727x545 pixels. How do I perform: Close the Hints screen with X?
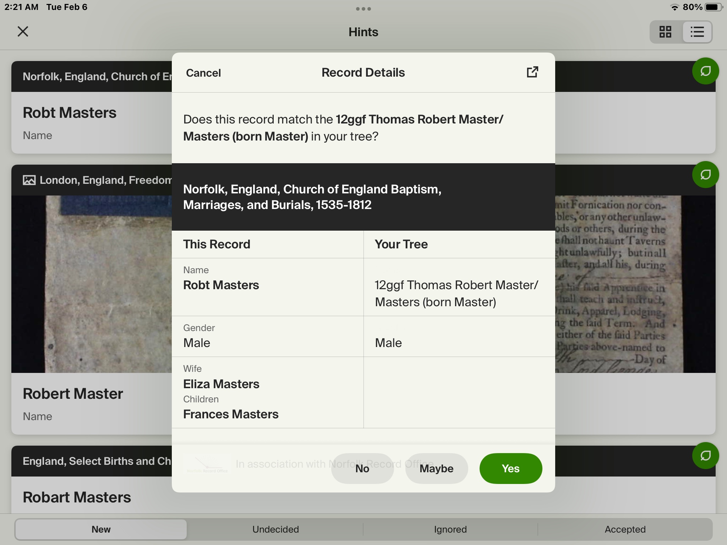[x=23, y=32]
